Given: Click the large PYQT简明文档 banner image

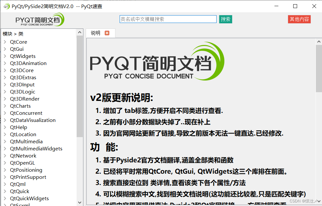Looking at the screenshot, I should coord(157,61).
